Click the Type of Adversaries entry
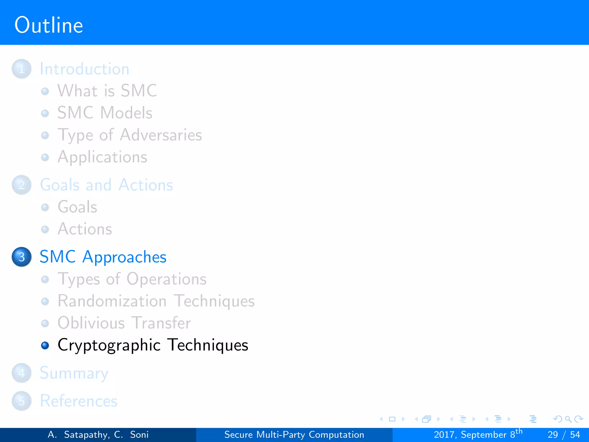 (130, 135)
